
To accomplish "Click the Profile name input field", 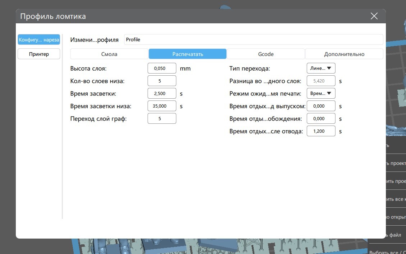I will [x=254, y=39].
